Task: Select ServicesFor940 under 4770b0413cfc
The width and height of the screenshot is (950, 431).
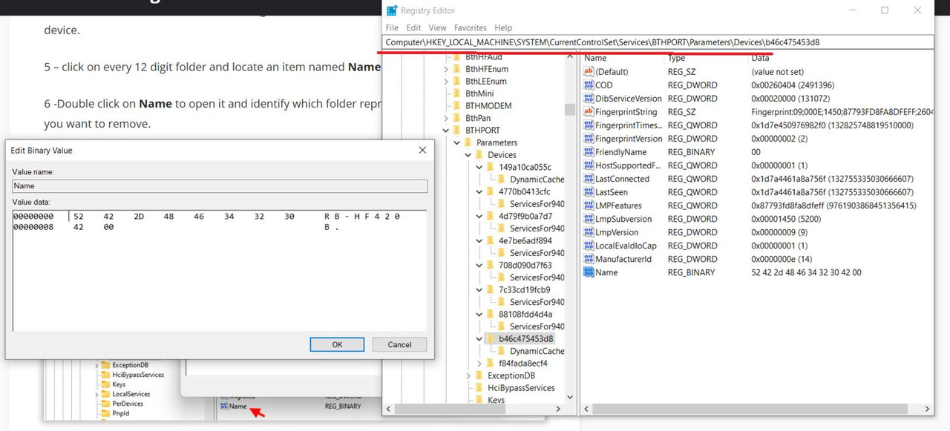Action: [x=537, y=203]
